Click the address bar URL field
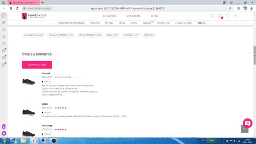This screenshot has height=144, width=256. point(39,8)
